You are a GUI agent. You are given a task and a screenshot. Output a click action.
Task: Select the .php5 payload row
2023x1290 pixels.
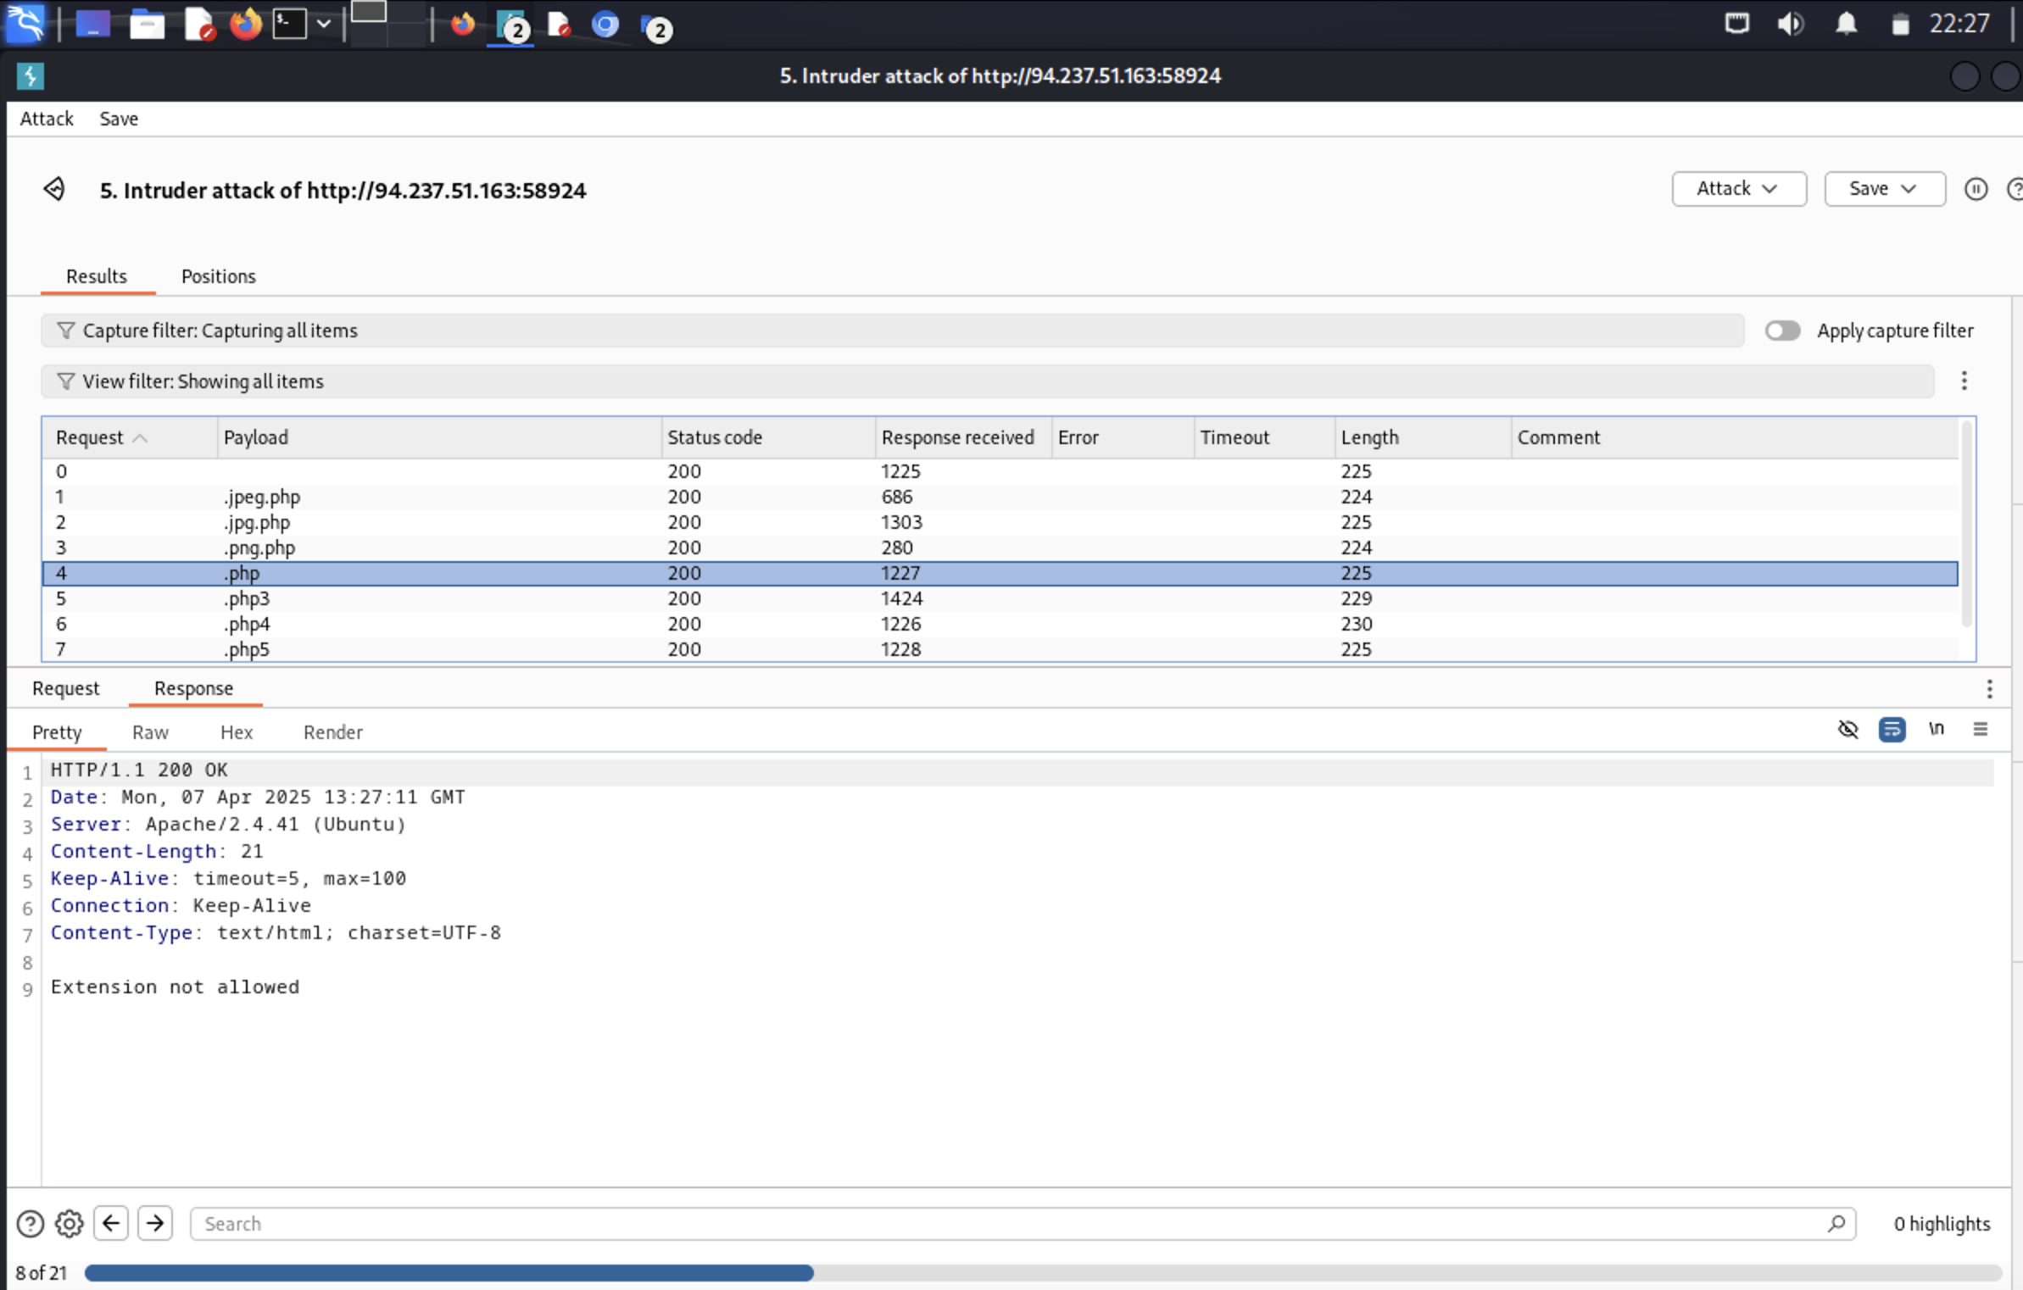1000,649
